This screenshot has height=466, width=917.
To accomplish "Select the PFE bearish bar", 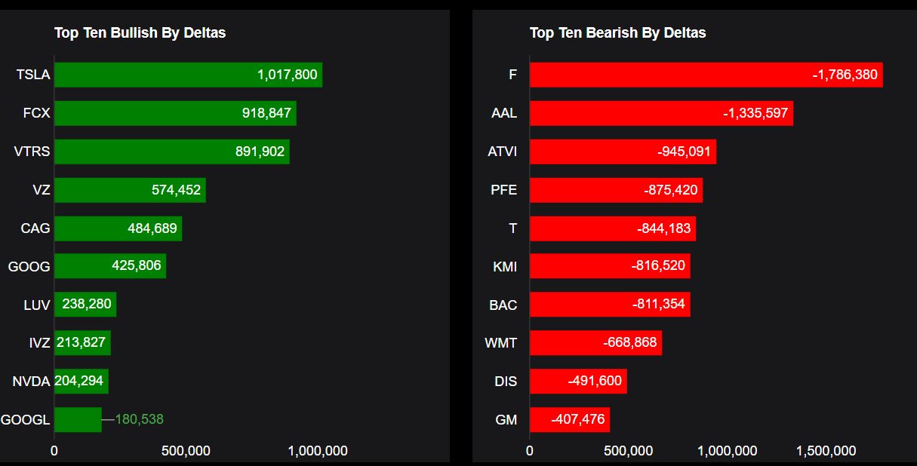I will pos(616,190).
